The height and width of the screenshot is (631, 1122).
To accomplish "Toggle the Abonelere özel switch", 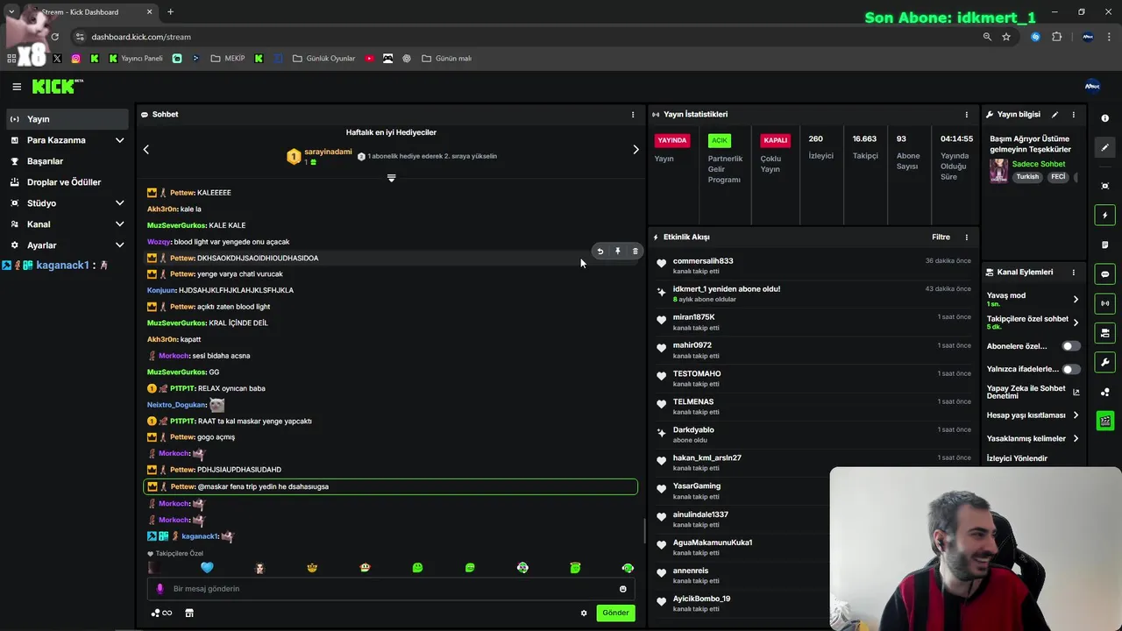I will tap(1071, 346).
